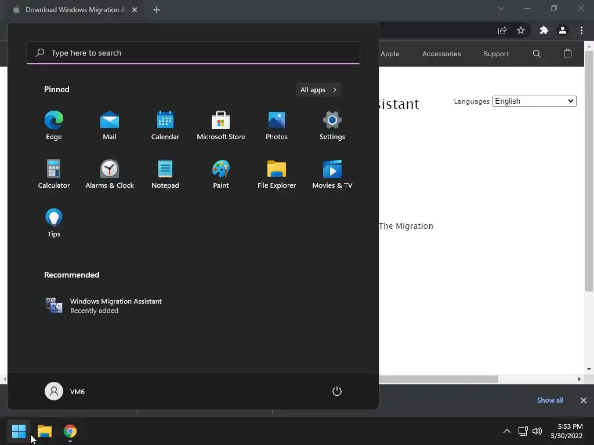Click Show all downloads link
594x445 pixels.
coord(550,400)
